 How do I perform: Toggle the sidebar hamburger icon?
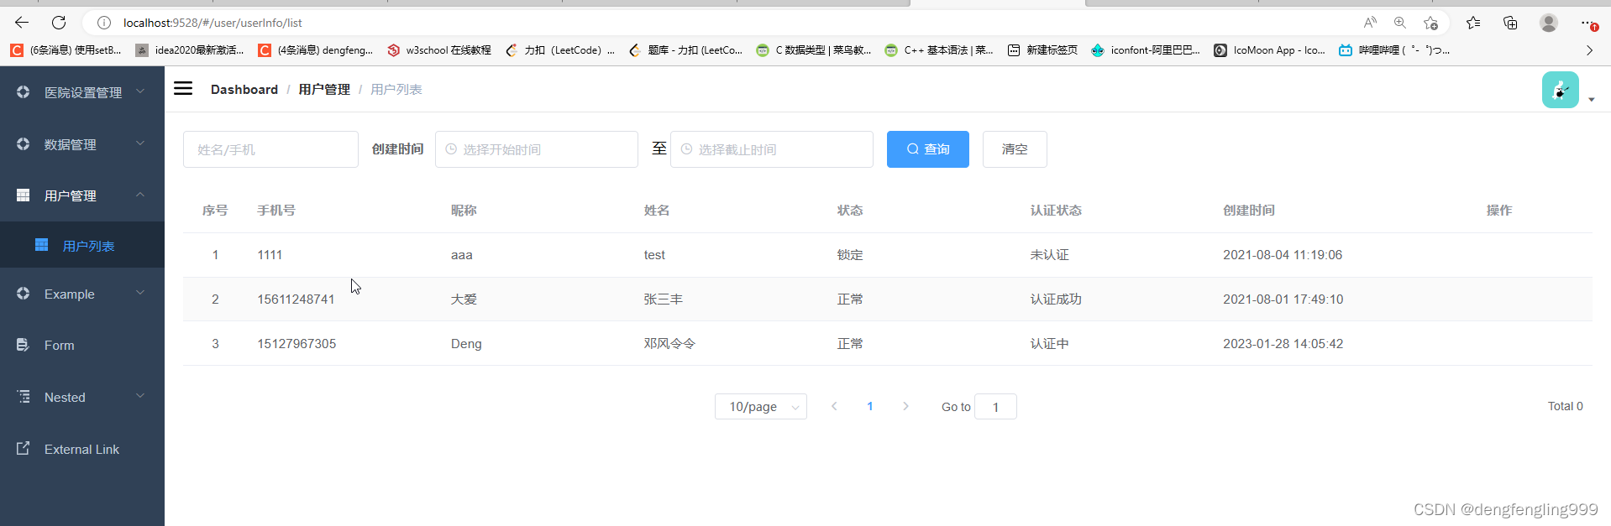tap(183, 89)
